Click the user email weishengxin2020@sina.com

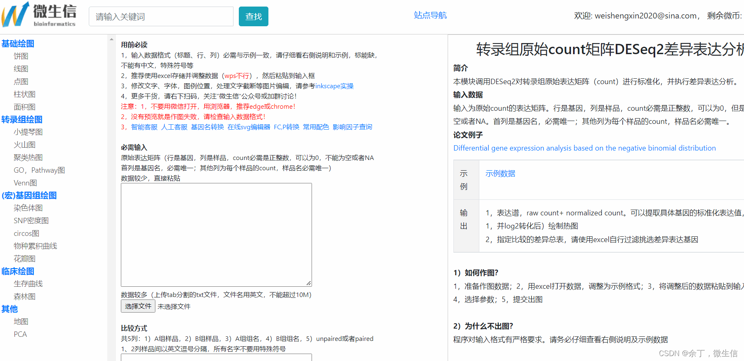click(645, 16)
